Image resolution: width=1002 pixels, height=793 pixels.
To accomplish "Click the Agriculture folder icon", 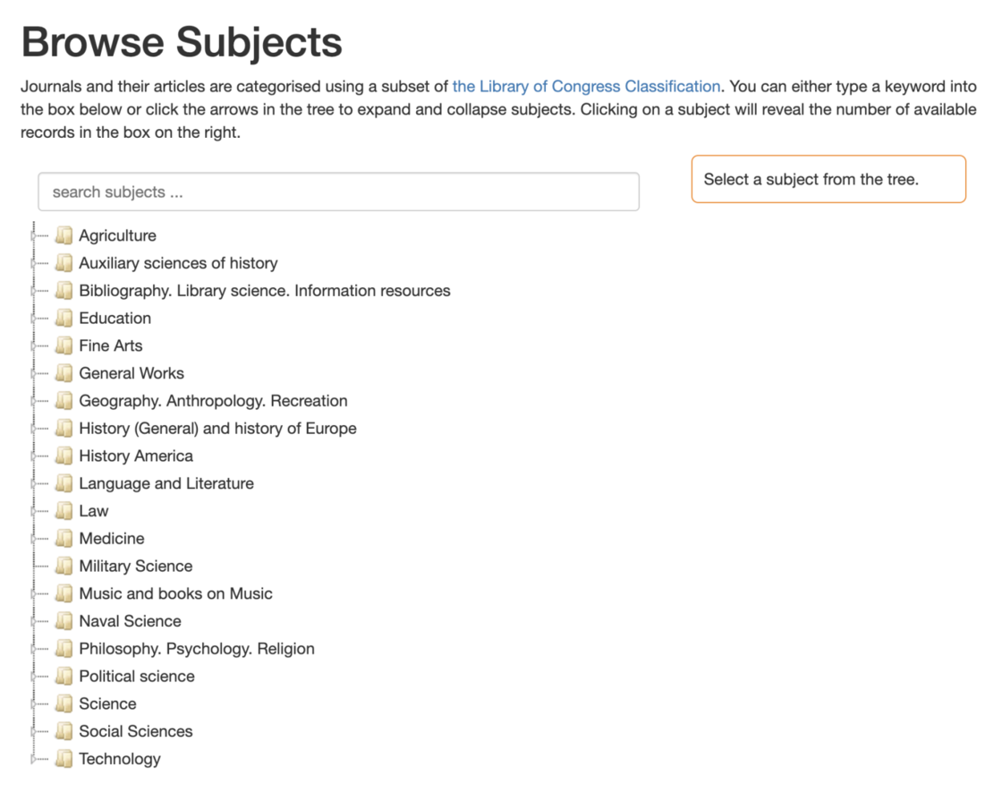I will 64,235.
